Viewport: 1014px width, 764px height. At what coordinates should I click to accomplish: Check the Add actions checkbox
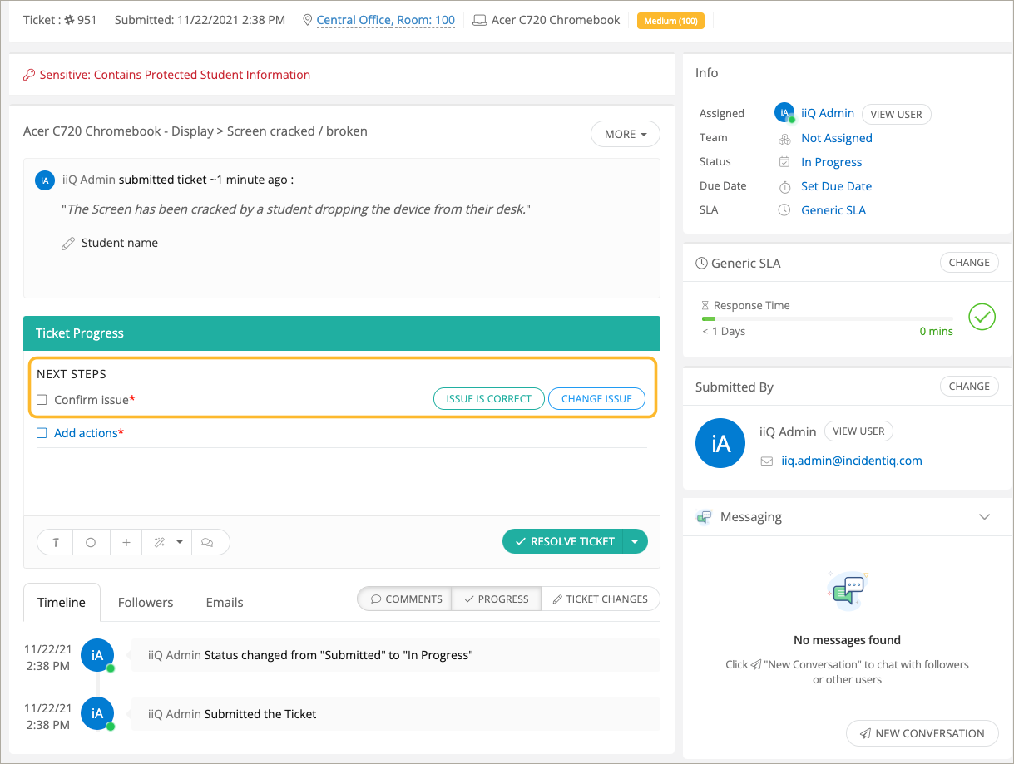42,433
